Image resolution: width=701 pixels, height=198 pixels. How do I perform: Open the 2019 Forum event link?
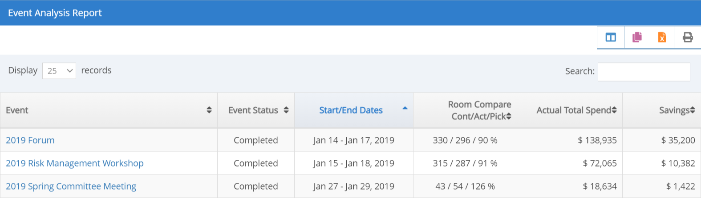click(30, 140)
